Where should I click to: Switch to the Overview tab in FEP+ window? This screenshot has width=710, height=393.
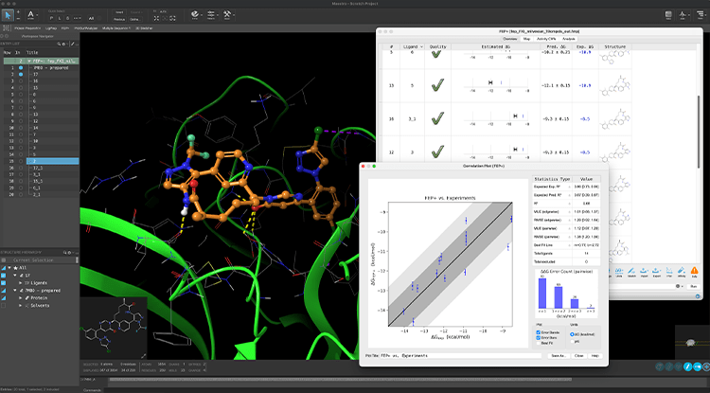[x=511, y=39]
